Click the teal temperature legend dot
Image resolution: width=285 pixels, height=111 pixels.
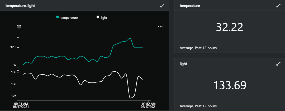tap(58, 17)
